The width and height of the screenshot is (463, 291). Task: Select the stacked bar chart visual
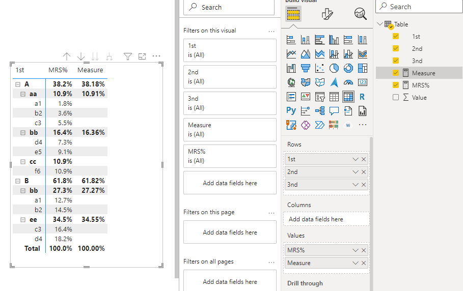291,40
